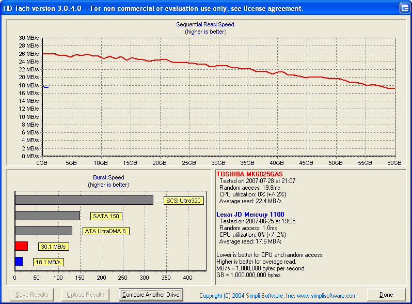Click the 25GB axis label
The height and width of the screenshot is (304, 412).
[189, 163]
